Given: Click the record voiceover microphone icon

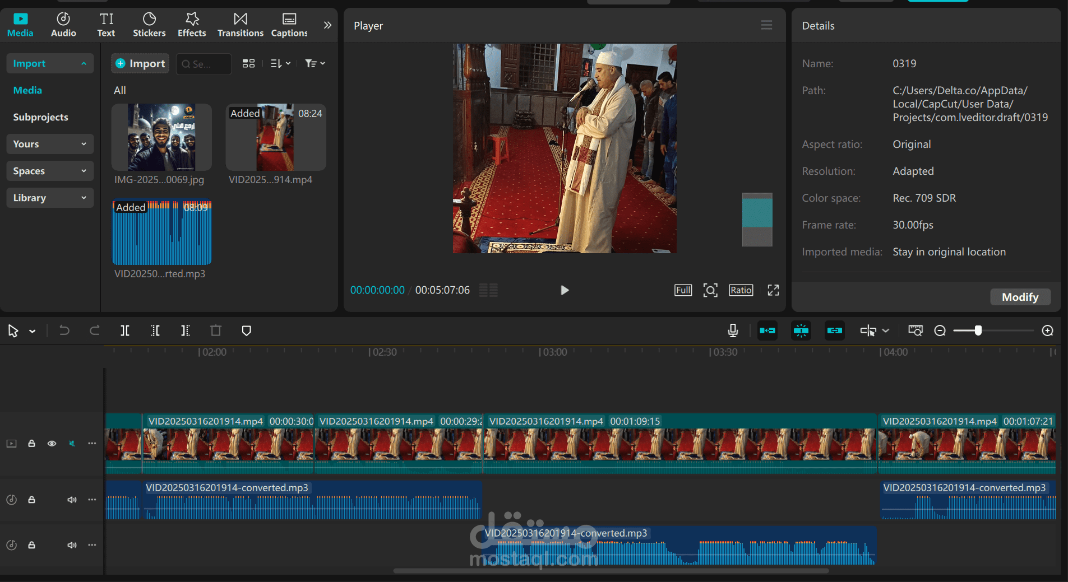Looking at the screenshot, I should click(732, 330).
